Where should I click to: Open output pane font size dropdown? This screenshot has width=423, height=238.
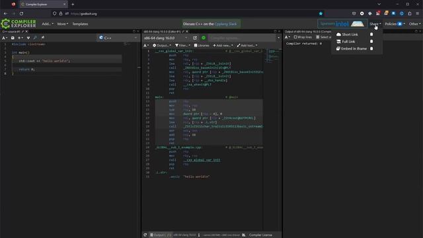tap(288, 37)
